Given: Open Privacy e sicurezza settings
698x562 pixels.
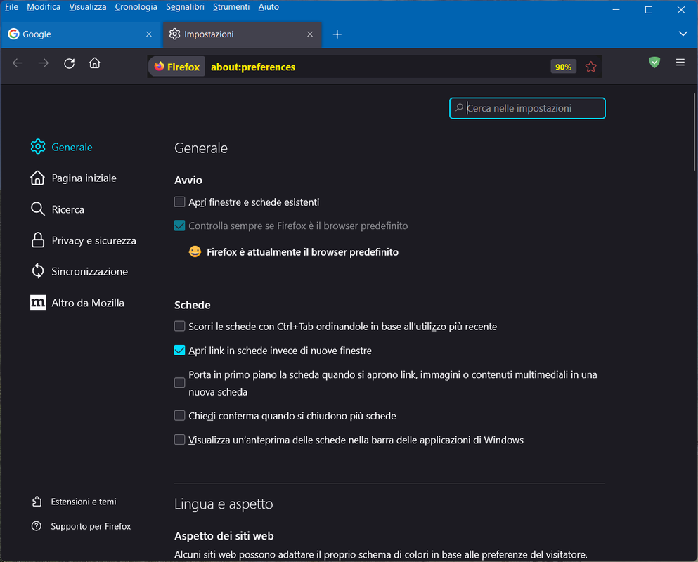Looking at the screenshot, I should click(x=83, y=240).
